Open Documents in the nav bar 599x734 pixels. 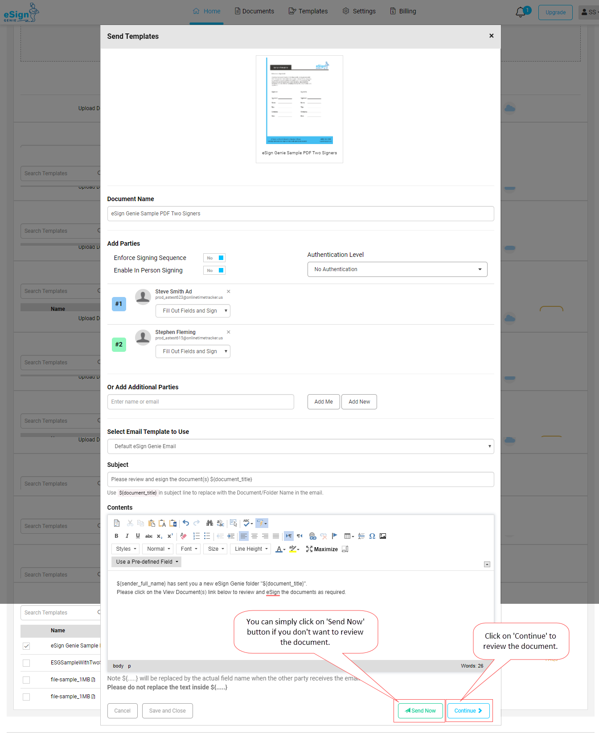point(254,11)
